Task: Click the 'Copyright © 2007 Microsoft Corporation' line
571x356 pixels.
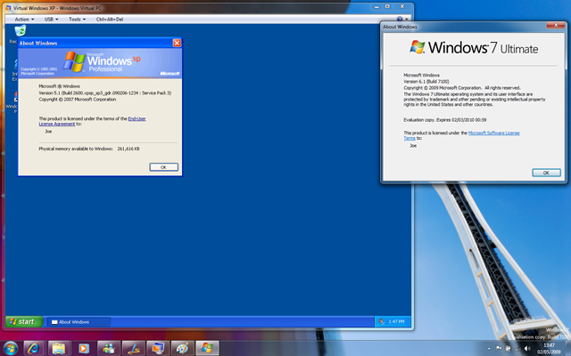Action: coord(78,100)
